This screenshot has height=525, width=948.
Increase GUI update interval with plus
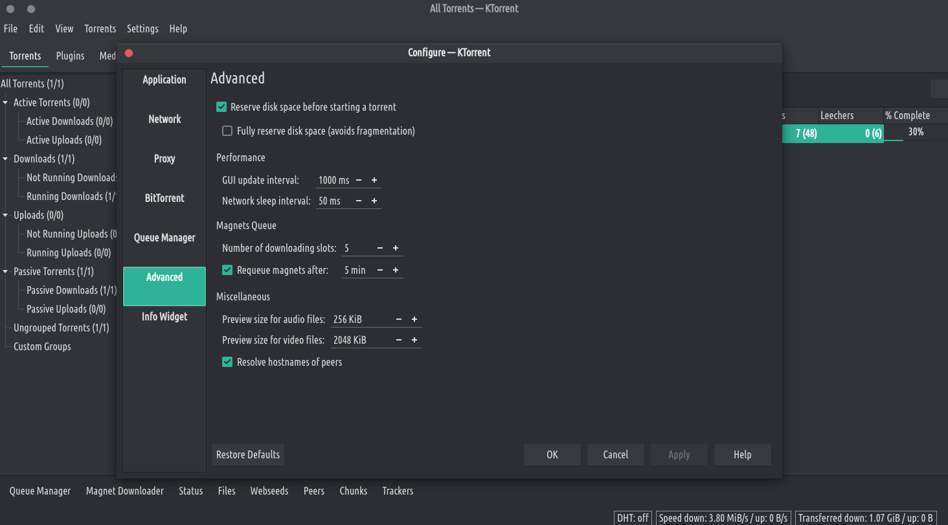tap(374, 181)
